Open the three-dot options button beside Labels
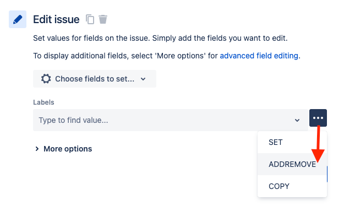The height and width of the screenshot is (211, 344). 318,118
